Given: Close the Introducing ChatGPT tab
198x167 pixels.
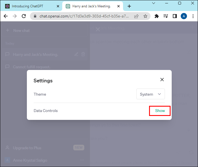Looking at the screenshot, I should click(x=58, y=6).
